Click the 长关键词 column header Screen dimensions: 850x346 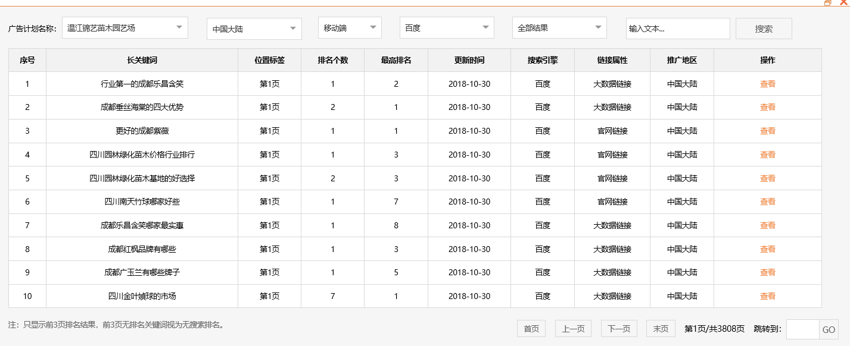pyautogui.click(x=141, y=59)
